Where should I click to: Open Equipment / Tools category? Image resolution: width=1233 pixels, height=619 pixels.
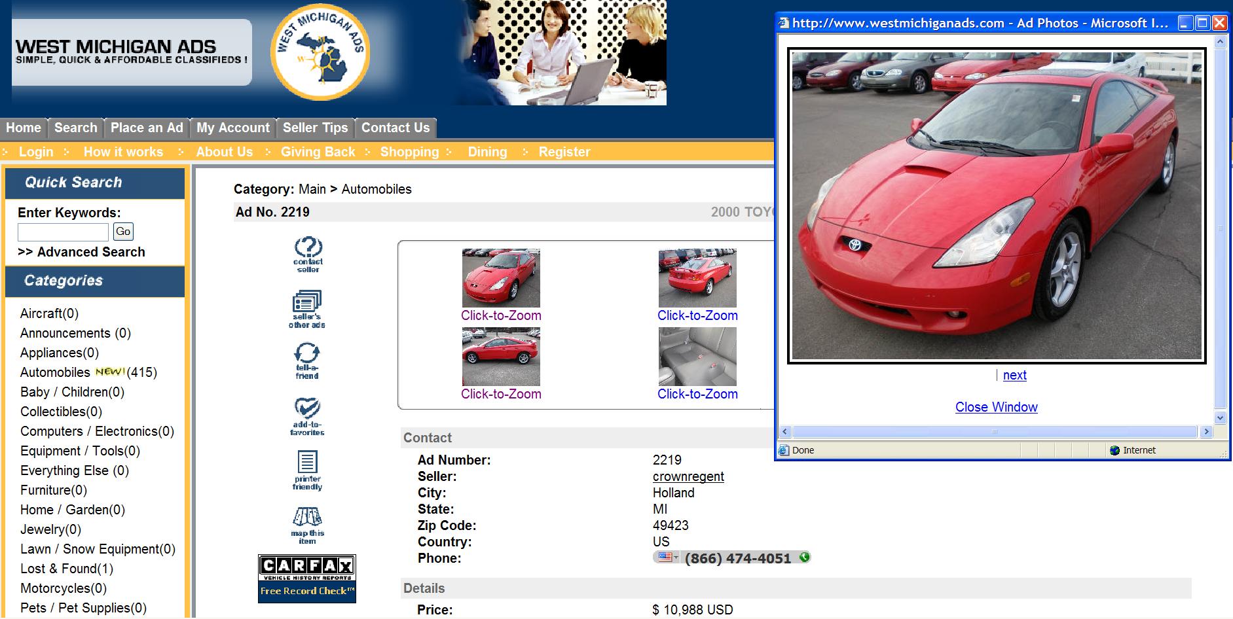click(80, 451)
